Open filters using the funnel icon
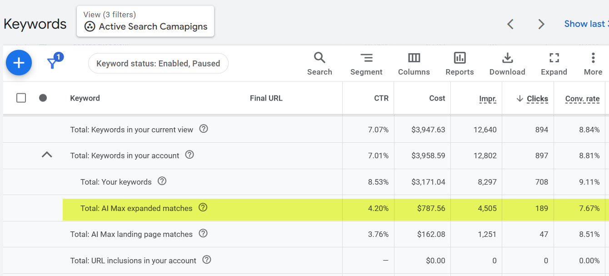Viewport: 609px width, 276px height. 52,63
